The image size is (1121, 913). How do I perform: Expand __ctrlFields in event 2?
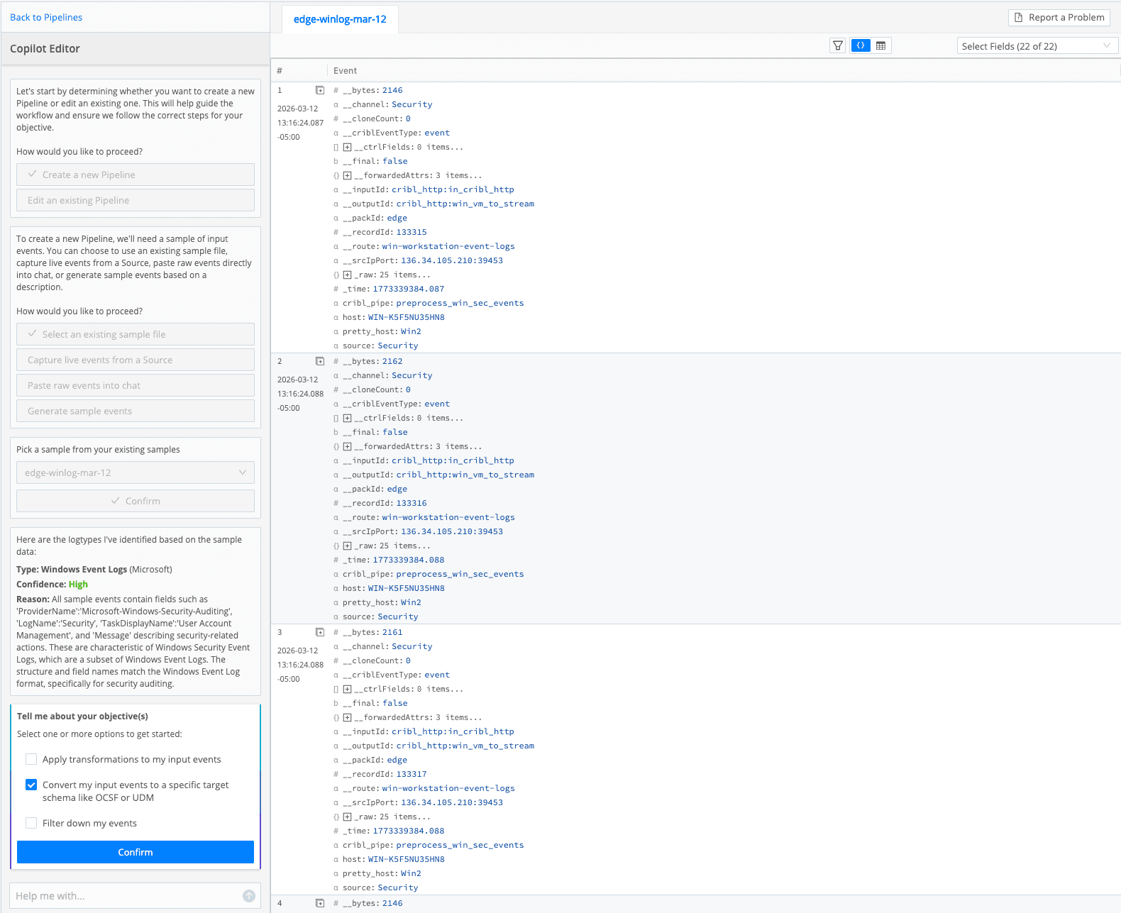348,418
